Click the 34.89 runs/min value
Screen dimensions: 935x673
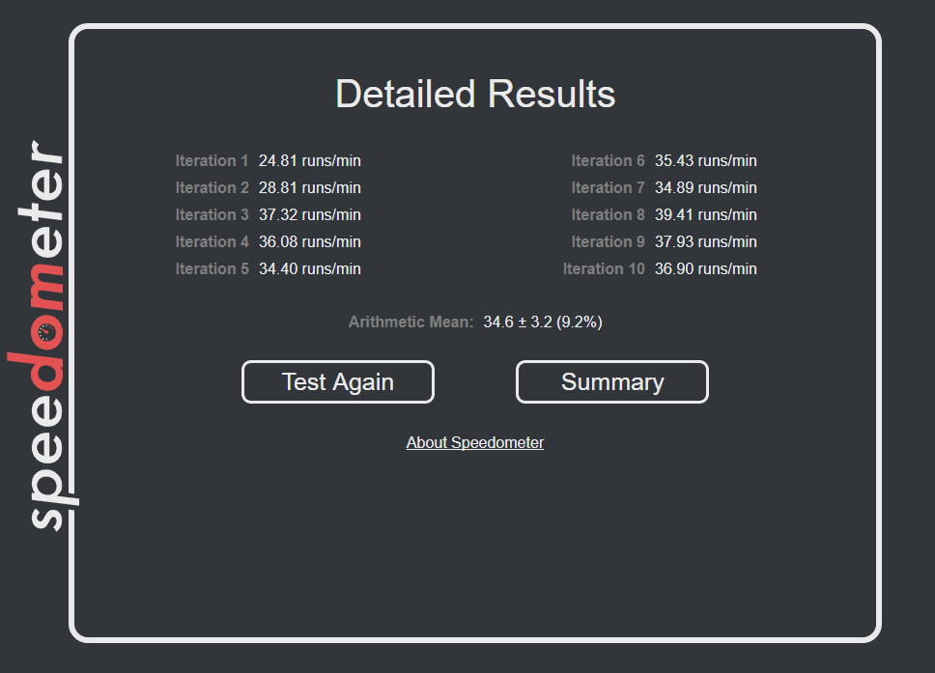click(x=705, y=187)
